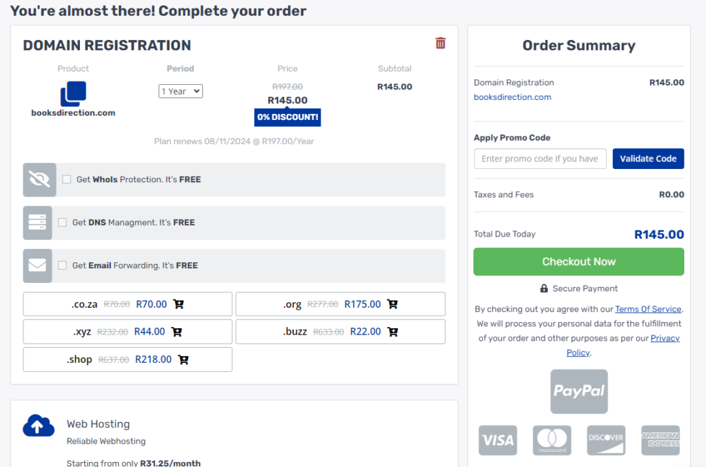The height and width of the screenshot is (467, 706).
Task: Click the Checkout Now button
Action: (578, 261)
